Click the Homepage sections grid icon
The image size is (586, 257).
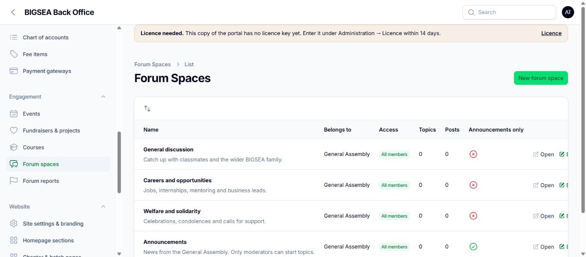(14, 240)
